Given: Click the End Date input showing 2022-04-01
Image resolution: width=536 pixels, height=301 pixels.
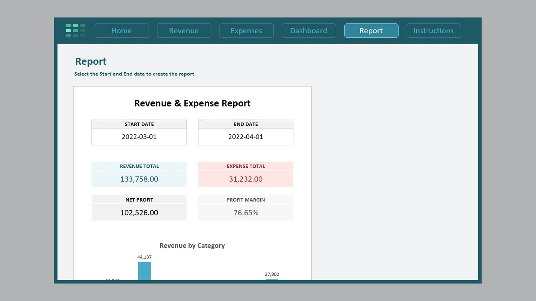Looking at the screenshot, I should tap(246, 137).
